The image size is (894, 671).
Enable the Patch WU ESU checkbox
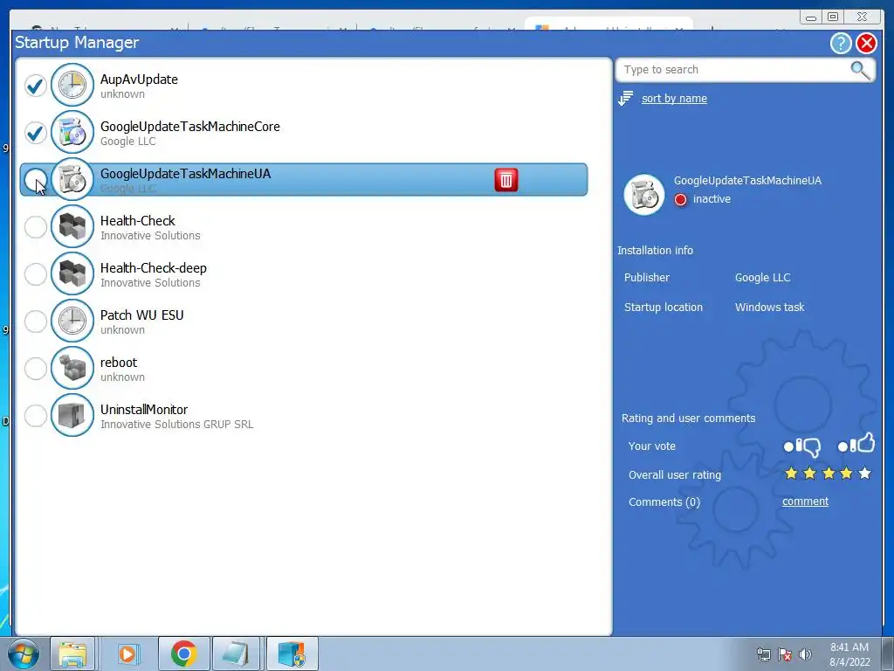[x=35, y=322]
